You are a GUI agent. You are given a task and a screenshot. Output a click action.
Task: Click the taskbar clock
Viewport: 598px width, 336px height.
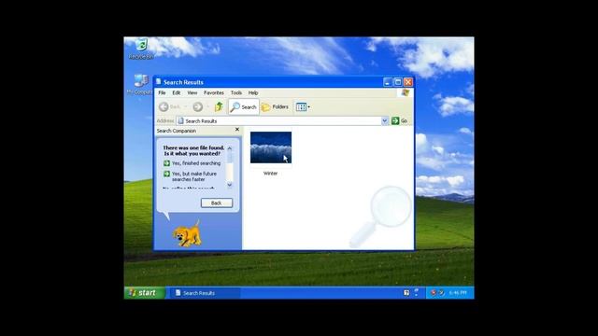[458, 292]
